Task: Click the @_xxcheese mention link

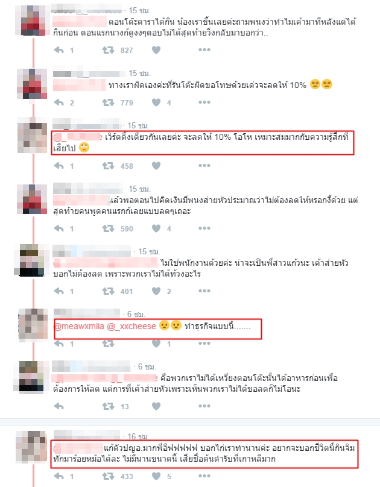Action: pyautogui.click(x=131, y=326)
